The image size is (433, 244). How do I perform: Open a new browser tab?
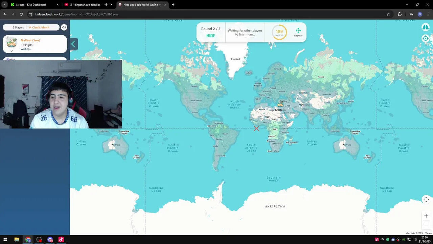click(173, 5)
